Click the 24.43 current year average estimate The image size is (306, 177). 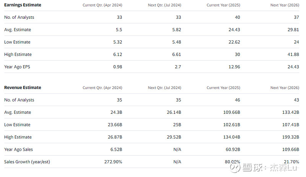(234, 30)
